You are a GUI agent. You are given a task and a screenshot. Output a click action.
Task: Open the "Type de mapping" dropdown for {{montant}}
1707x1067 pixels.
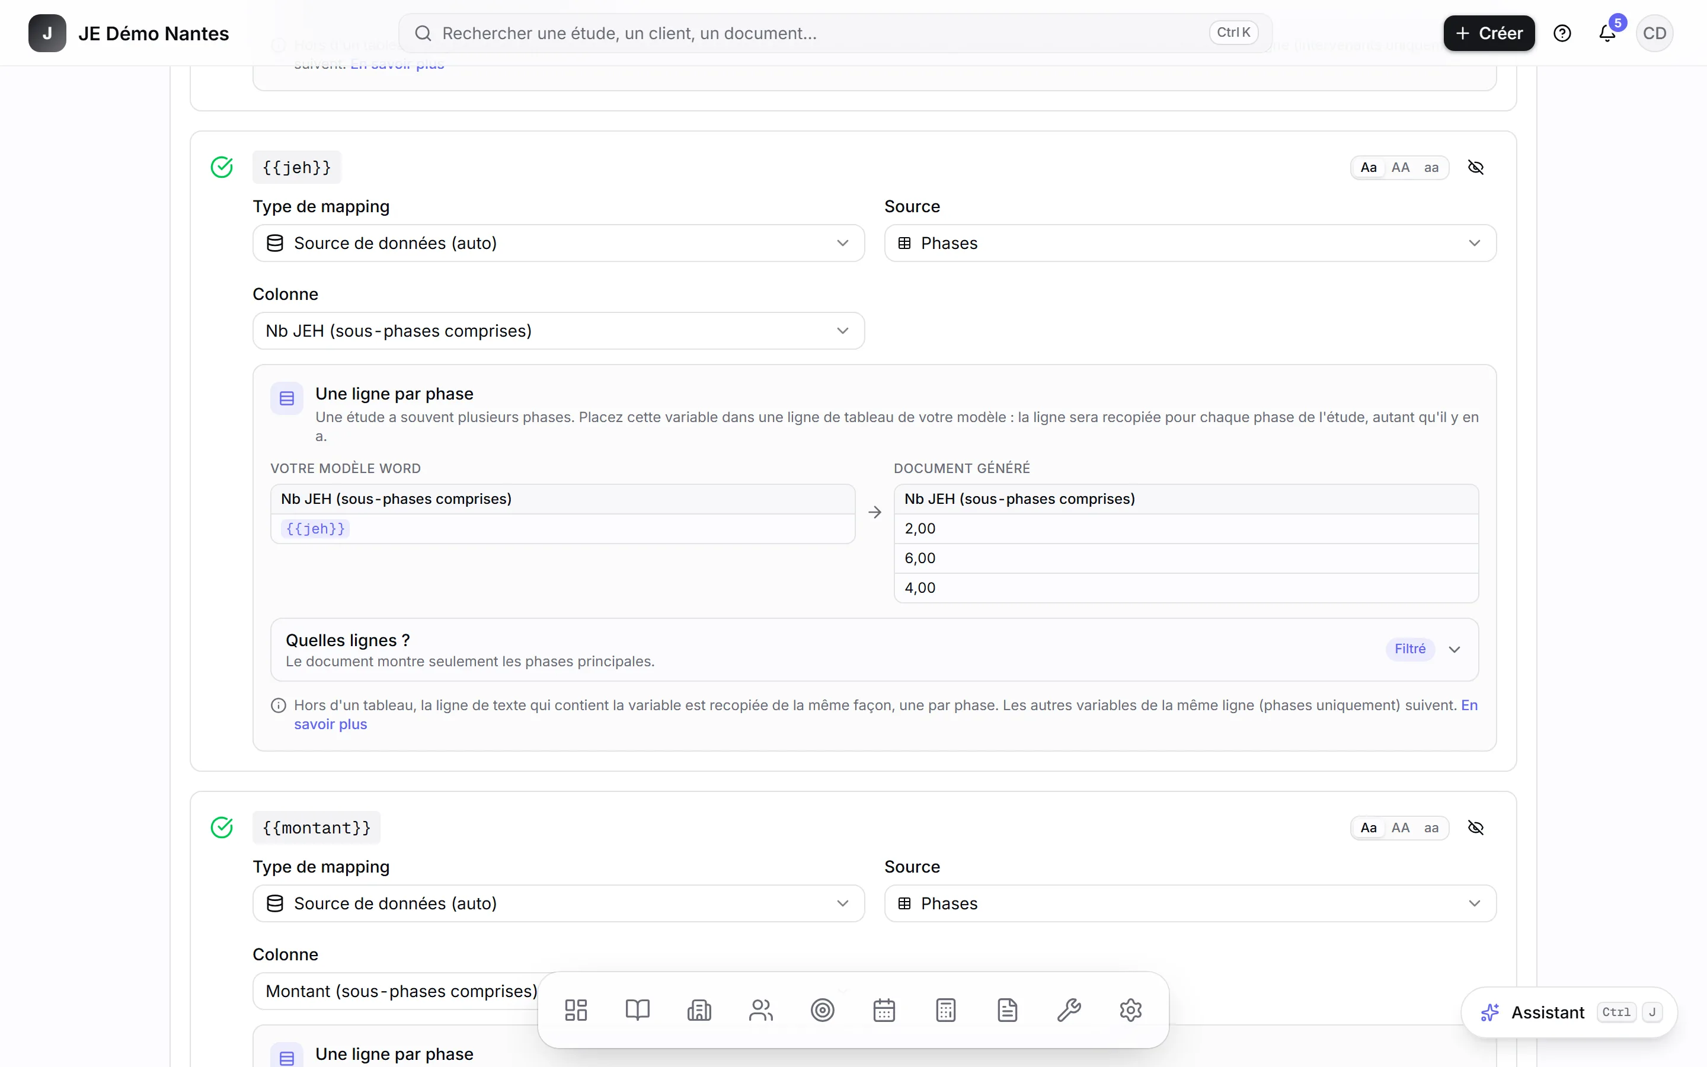(x=559, y=904)
